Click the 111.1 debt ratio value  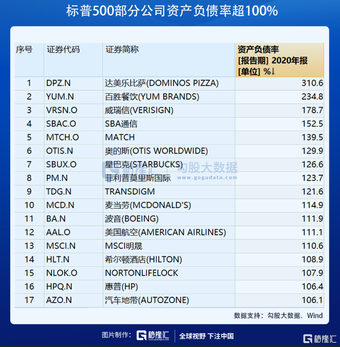tap(312, 233)
